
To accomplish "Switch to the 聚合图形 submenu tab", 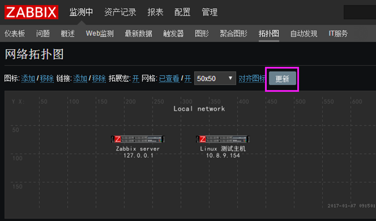I will point(234,33).
